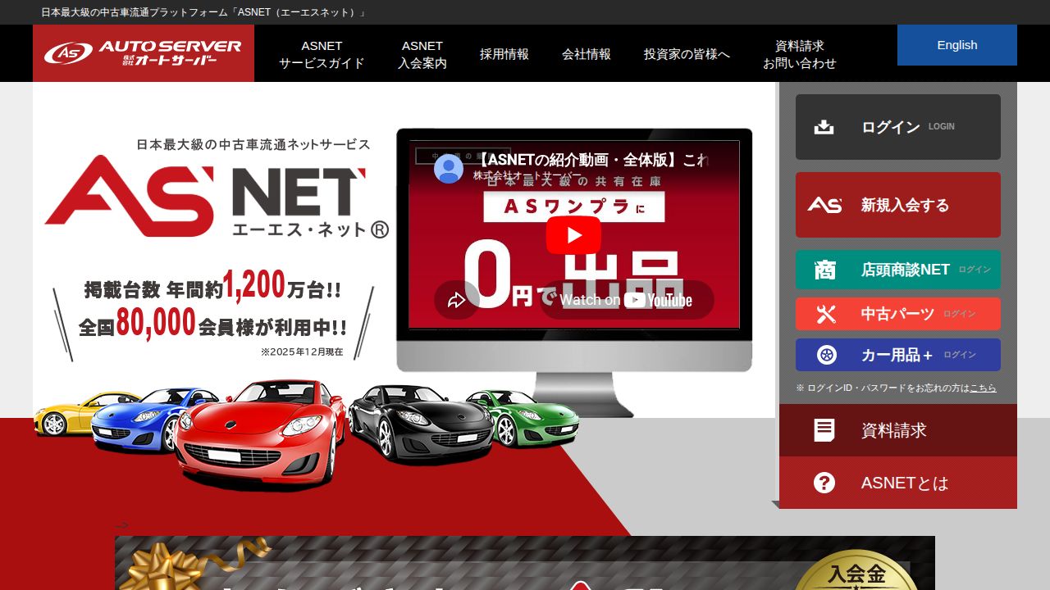Viewport: 1050px width, 590px height.
Task: Open ASNET サービスガイド menu
Action: (x=322, y=54)
